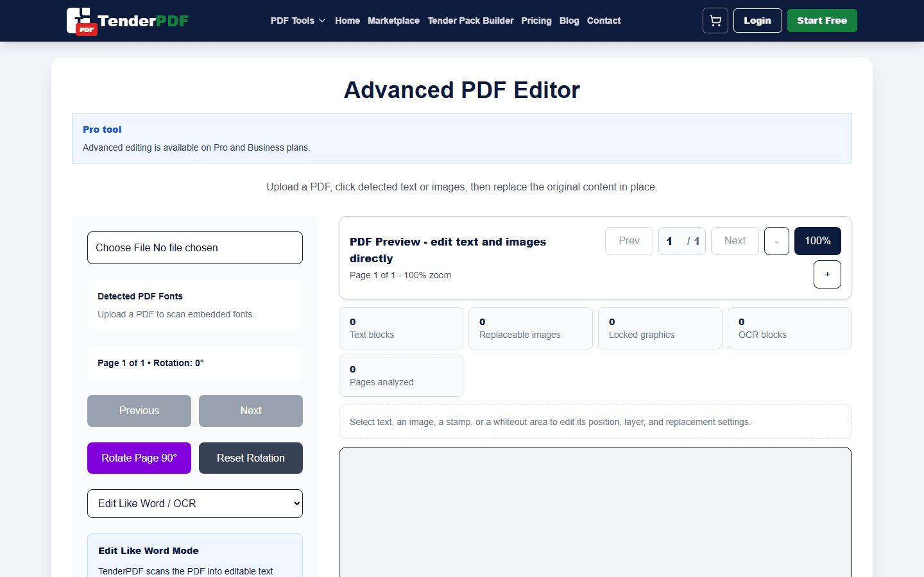Screen dimensions: 924x577
Task: Click the Detected PDF Fonts heading
Action: click(x=140, y=296)
